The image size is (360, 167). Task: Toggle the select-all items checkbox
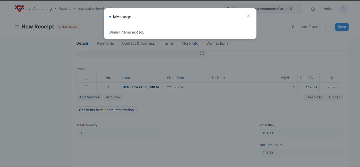coord(87,78)
